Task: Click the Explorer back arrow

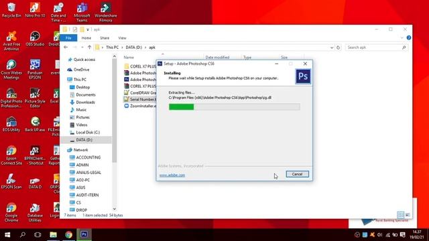Action: (x=66, y=48)
